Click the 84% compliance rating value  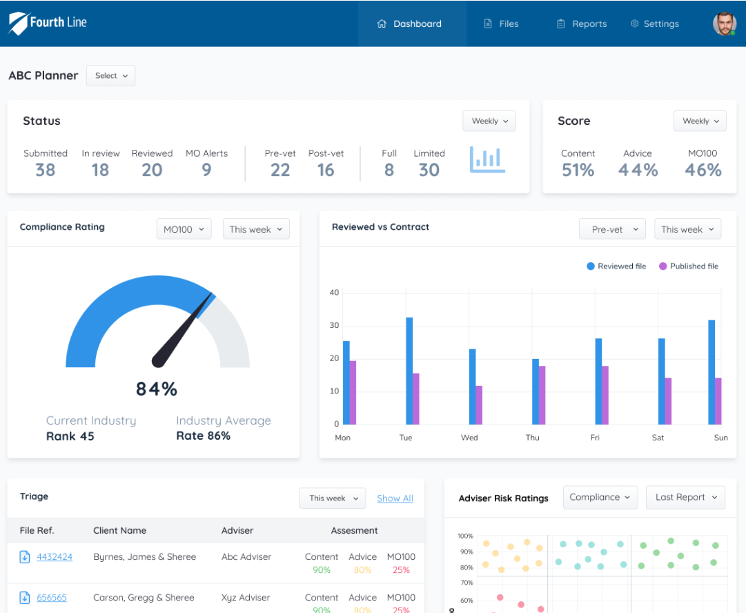pyautogui.click(x=157, y=389)
